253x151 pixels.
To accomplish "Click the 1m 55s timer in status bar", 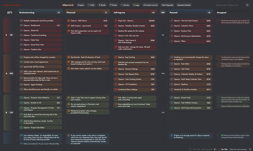I will (x=224, y=150).
